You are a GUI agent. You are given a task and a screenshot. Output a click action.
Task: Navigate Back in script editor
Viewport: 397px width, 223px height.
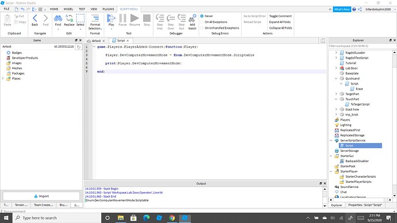click(35, 20)
